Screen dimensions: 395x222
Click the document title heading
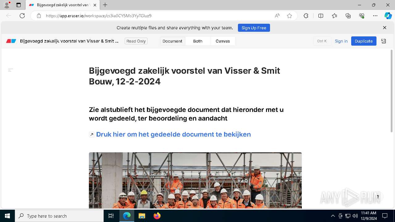185,76
